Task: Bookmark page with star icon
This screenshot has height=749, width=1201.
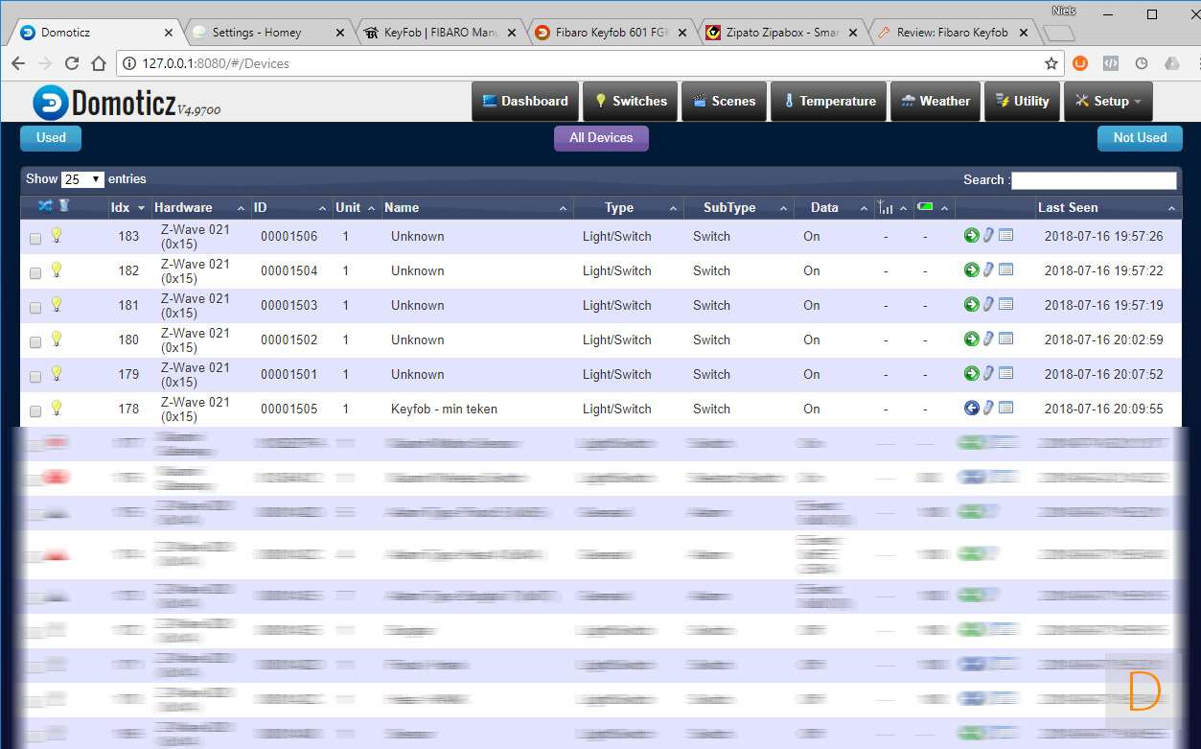Action: coord(1051,63)
